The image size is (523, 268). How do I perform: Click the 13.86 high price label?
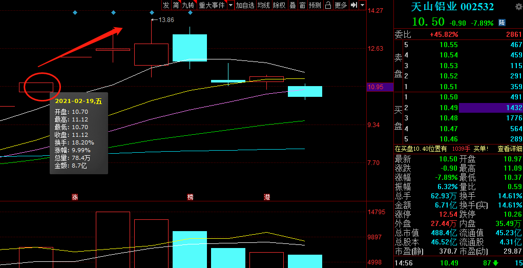166,20
